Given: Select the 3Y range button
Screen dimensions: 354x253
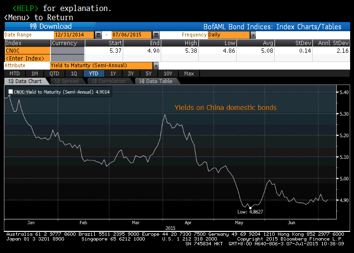Looking at the screenshot, I should coord(131,73).
